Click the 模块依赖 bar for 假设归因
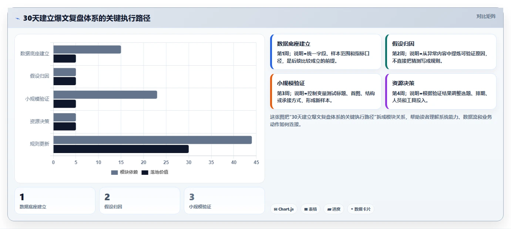 pos(65,72)
